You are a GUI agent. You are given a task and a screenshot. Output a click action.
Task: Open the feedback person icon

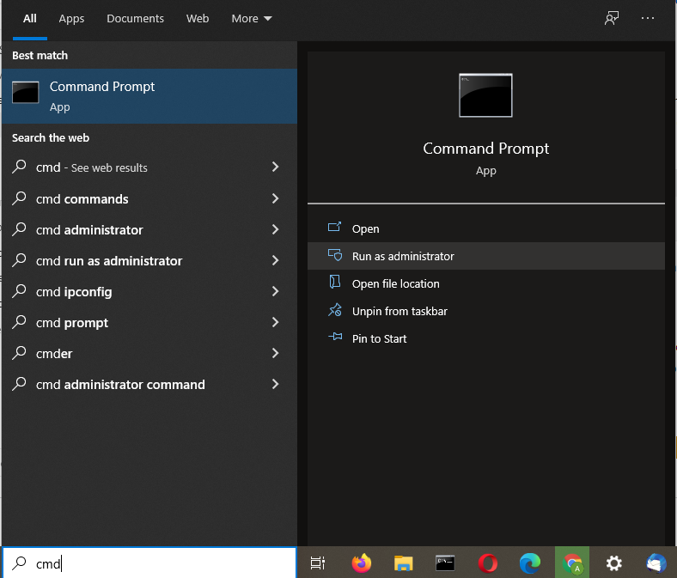(612, 18)
